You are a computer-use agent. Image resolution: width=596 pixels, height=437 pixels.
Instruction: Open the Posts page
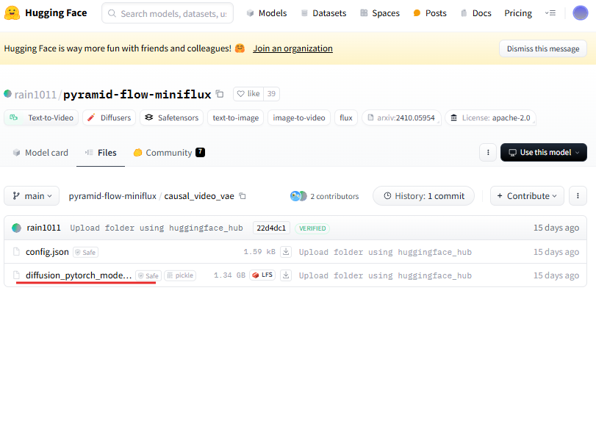tap(429, 13)
